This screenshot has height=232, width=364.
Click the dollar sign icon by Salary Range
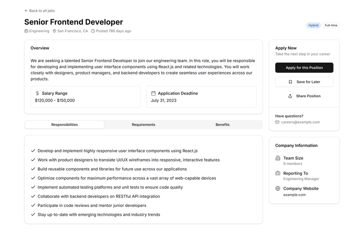pos(37,93)
